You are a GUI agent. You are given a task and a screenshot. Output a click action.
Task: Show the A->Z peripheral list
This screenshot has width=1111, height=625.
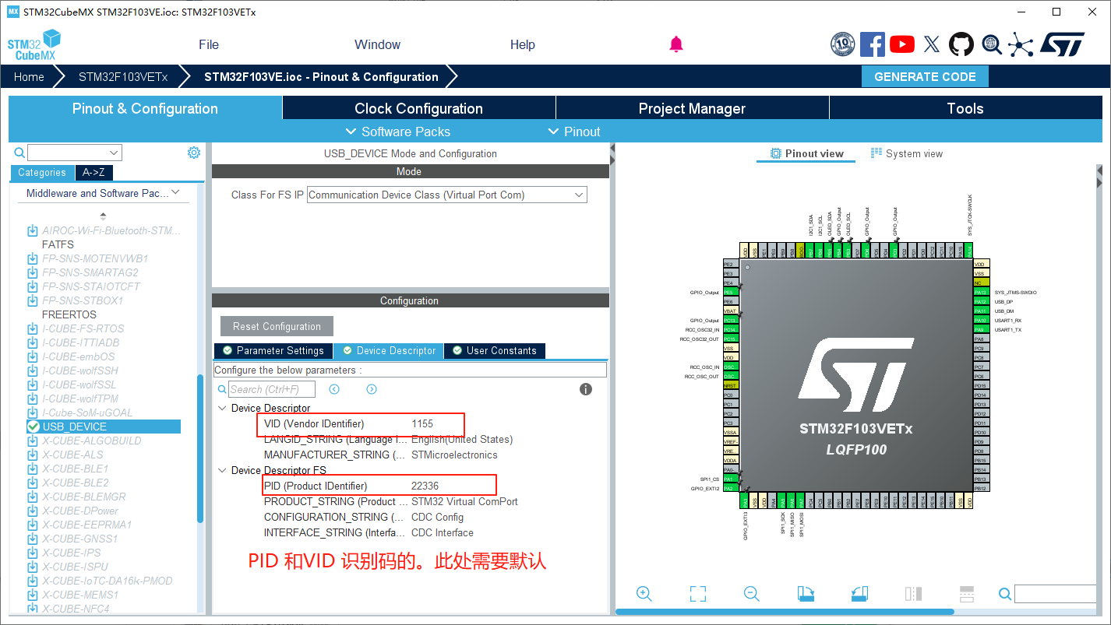(93, 173)
